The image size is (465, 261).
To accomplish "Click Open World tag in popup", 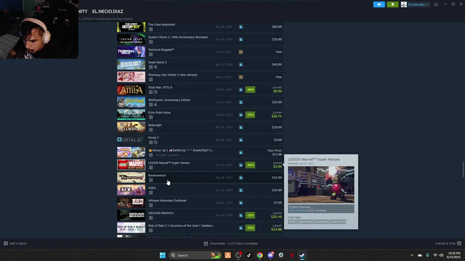I will 306,221.
